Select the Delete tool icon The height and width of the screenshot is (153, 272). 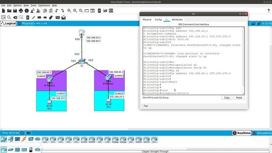(x=15, y=17)
